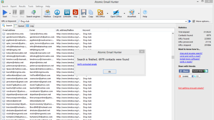Click the envelope icon for mtf@bigsky.net row

(4, 50)
